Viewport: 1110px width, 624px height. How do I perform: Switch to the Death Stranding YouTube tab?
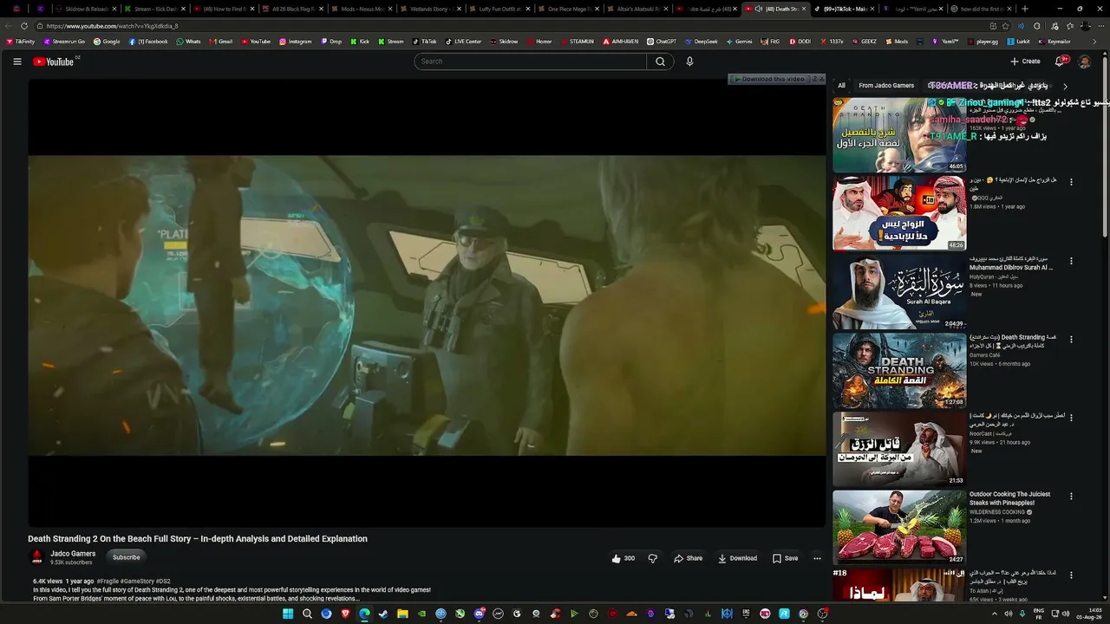pos(775,9)
